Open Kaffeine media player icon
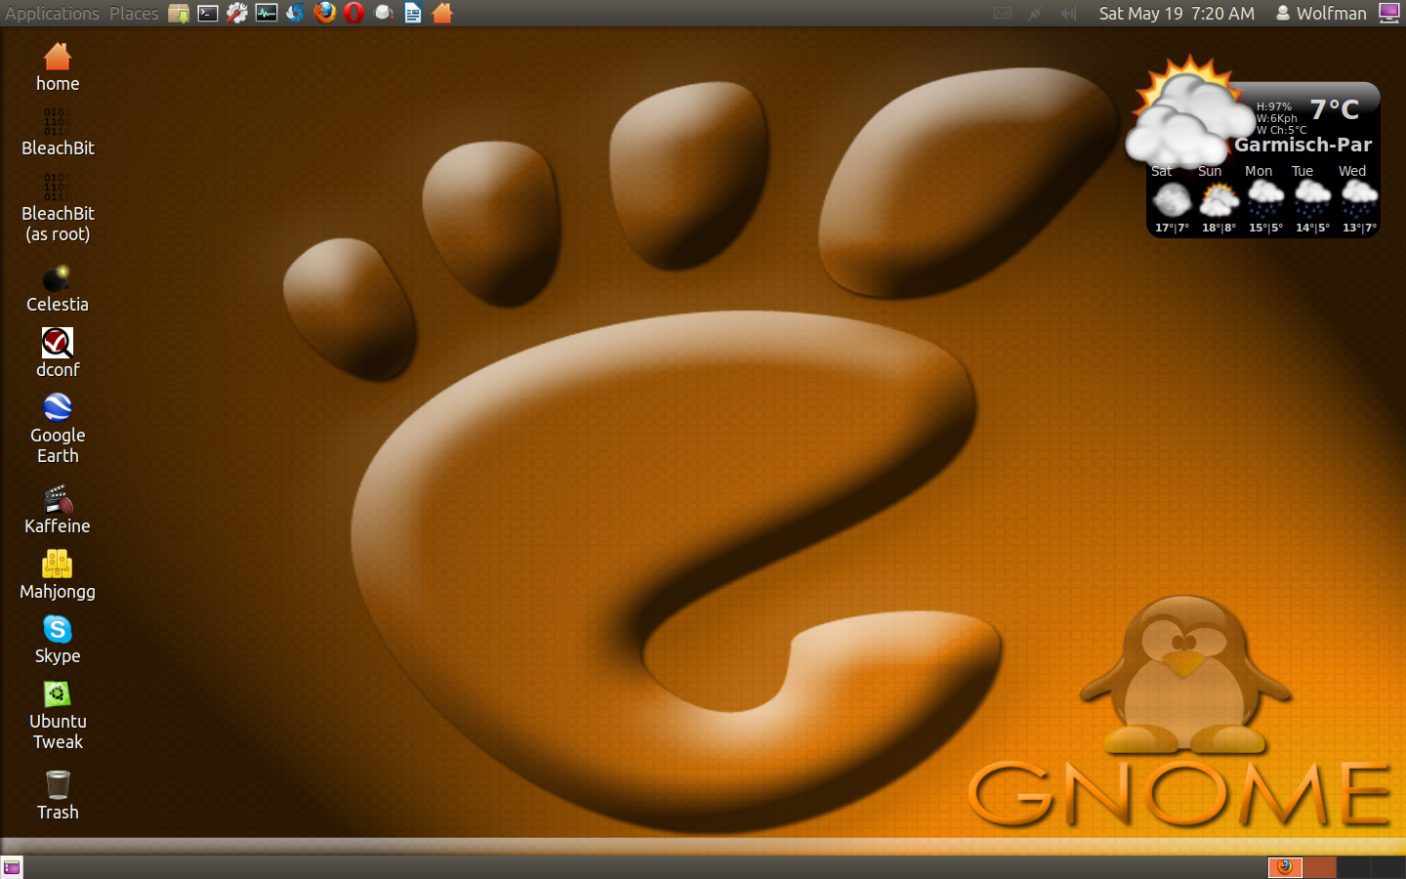Viewport: 1406px width, 879px height. point(58,511)
